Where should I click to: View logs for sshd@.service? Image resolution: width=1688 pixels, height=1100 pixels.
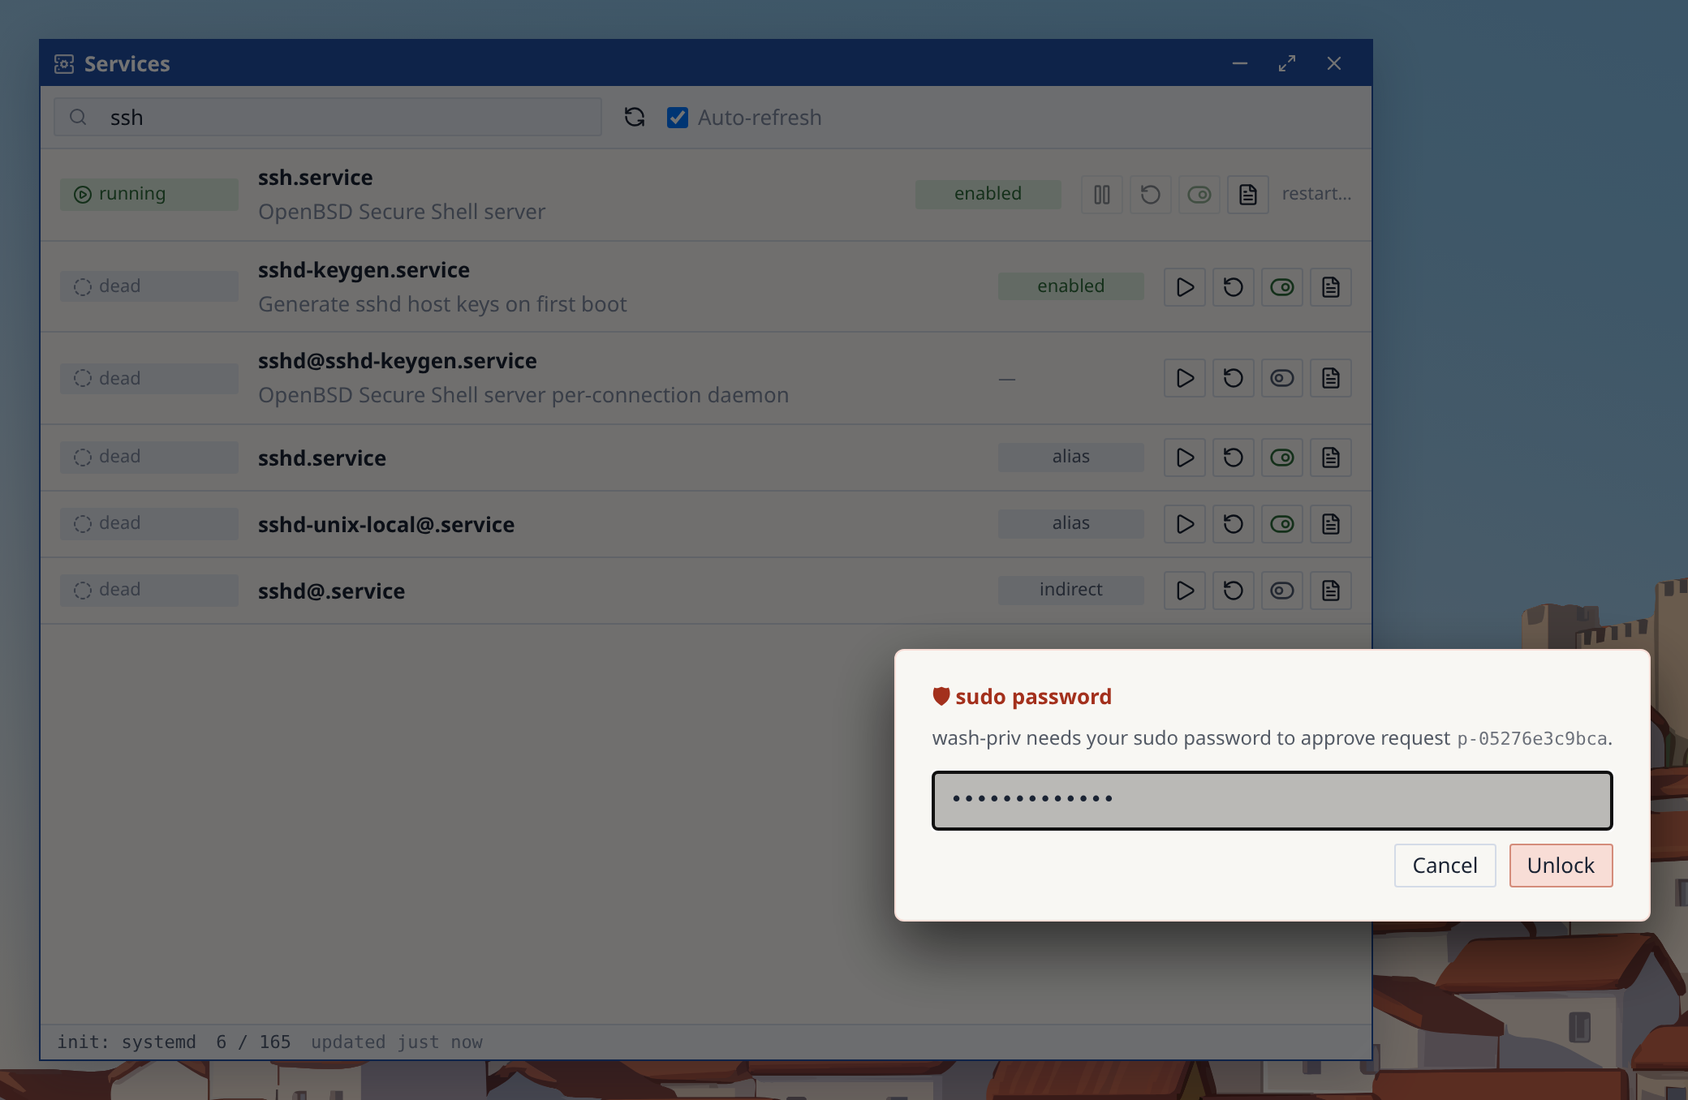pyautogui.click(x=1331, y=591)
